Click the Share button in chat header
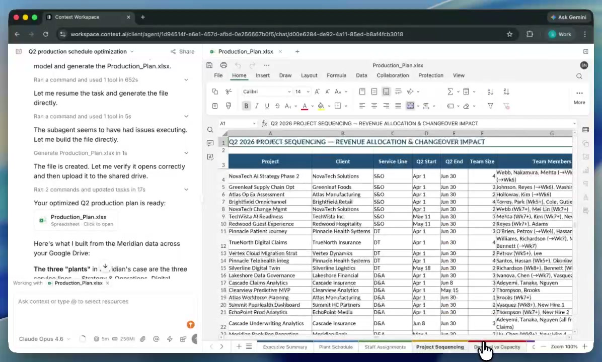The height and width of the screenshot is (362, 602). (x=182, y=51)
